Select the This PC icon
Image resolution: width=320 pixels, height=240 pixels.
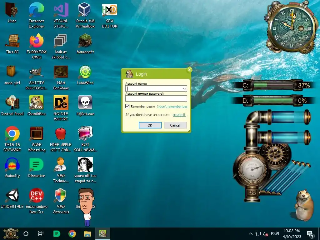[12, 41]
